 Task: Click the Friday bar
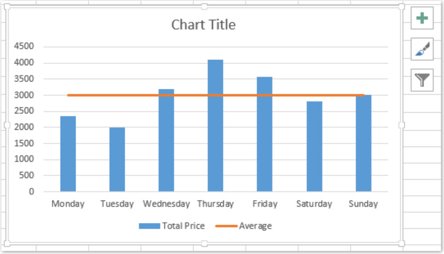coord(264,136)
